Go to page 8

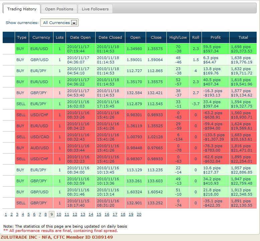(45, 214)
